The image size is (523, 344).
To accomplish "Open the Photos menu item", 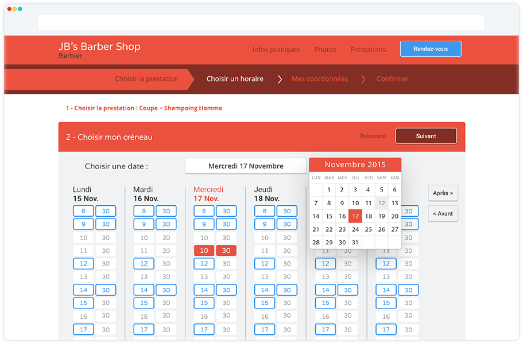I will pos(325,50).
